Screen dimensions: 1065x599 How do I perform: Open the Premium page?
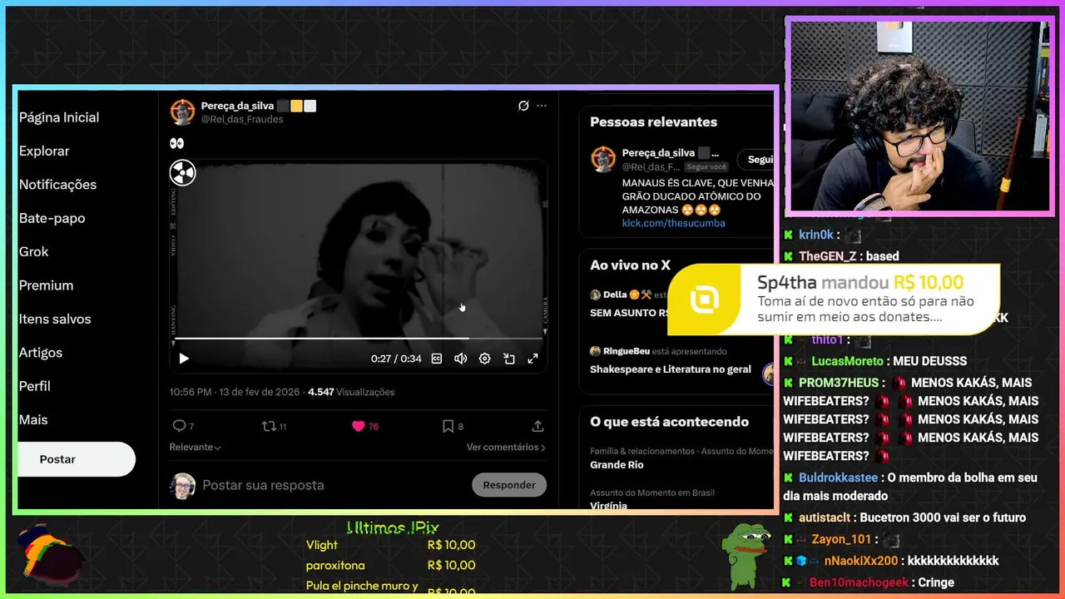[46, 285]
